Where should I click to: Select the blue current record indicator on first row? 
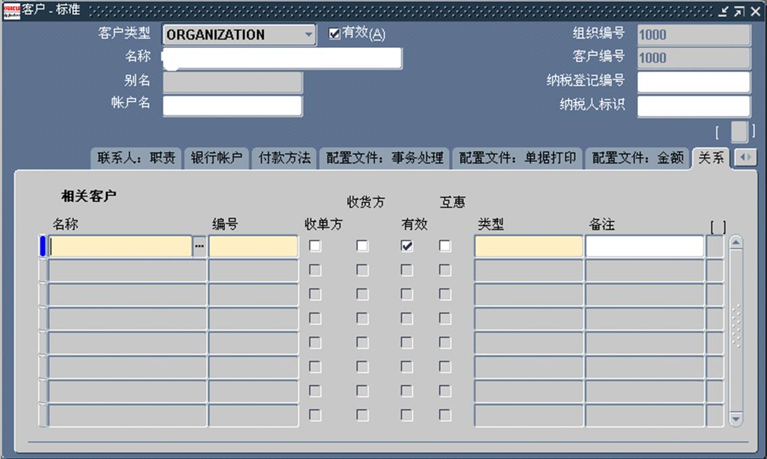point(43,246)
